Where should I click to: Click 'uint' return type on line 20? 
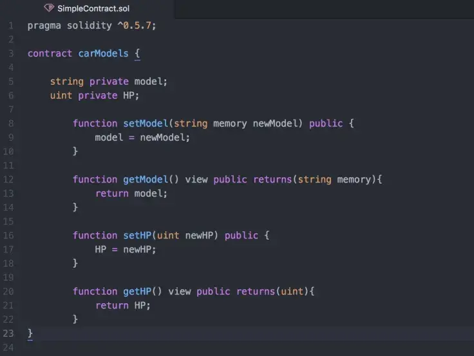pyautogui.click(x=292, y=292)
